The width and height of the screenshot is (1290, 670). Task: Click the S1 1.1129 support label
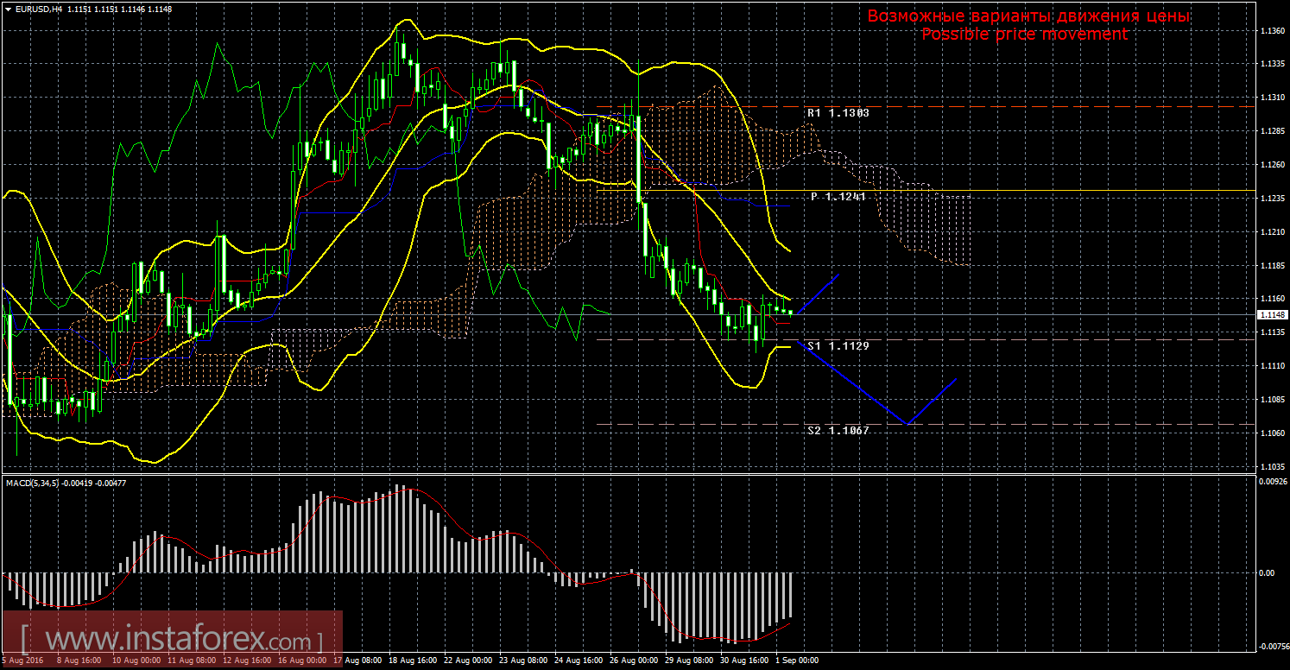click(838, 345)
